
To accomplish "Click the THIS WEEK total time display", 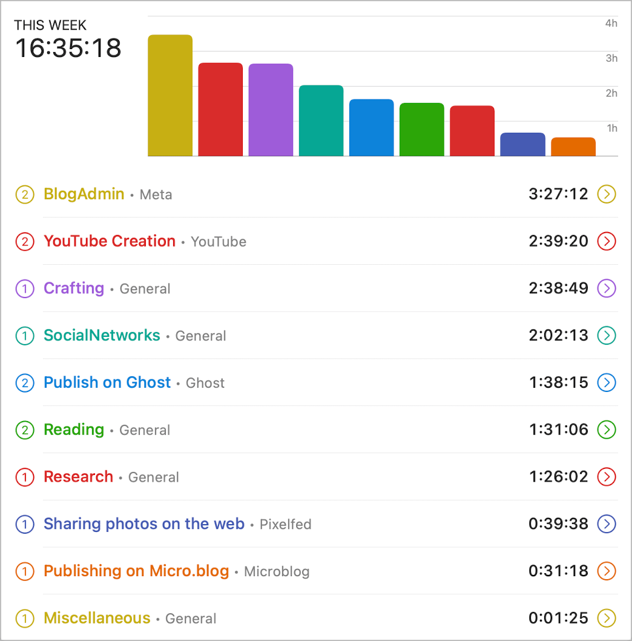I will point(67,48).
